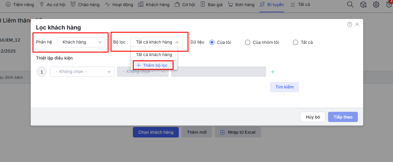The height and width of the screenshot is (162, 393).
Task: Click the clock icon at top right
Action: 389,5
